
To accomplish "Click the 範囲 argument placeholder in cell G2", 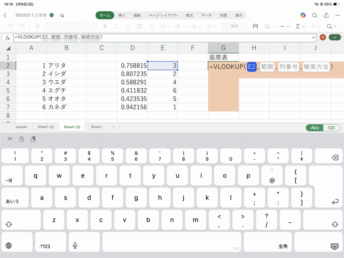I will [267, 67].
